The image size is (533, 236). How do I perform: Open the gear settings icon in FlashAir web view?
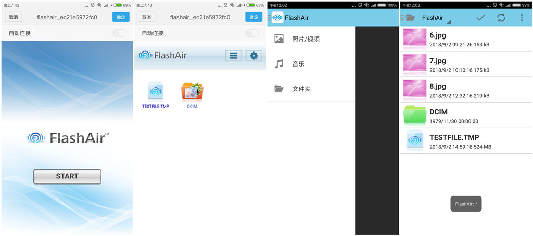(254, 55)
